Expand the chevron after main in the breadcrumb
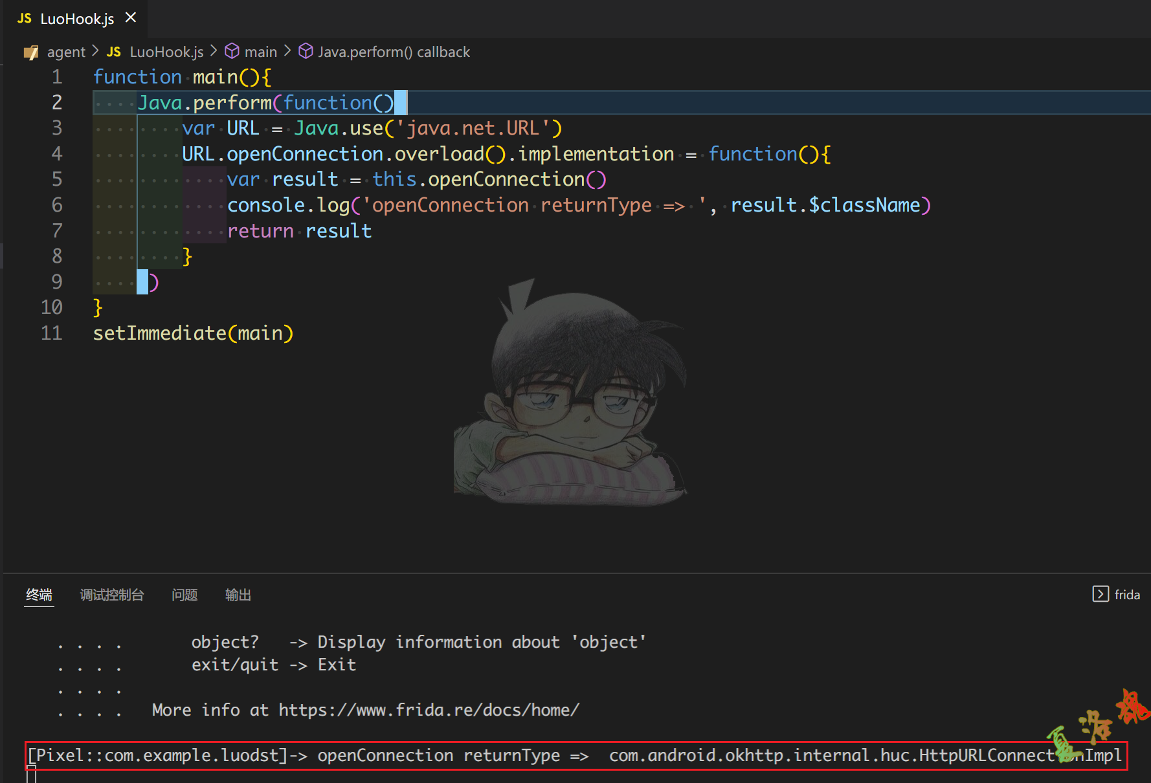The height and width of the screenshot is (783, 1151). pos(287,51)
